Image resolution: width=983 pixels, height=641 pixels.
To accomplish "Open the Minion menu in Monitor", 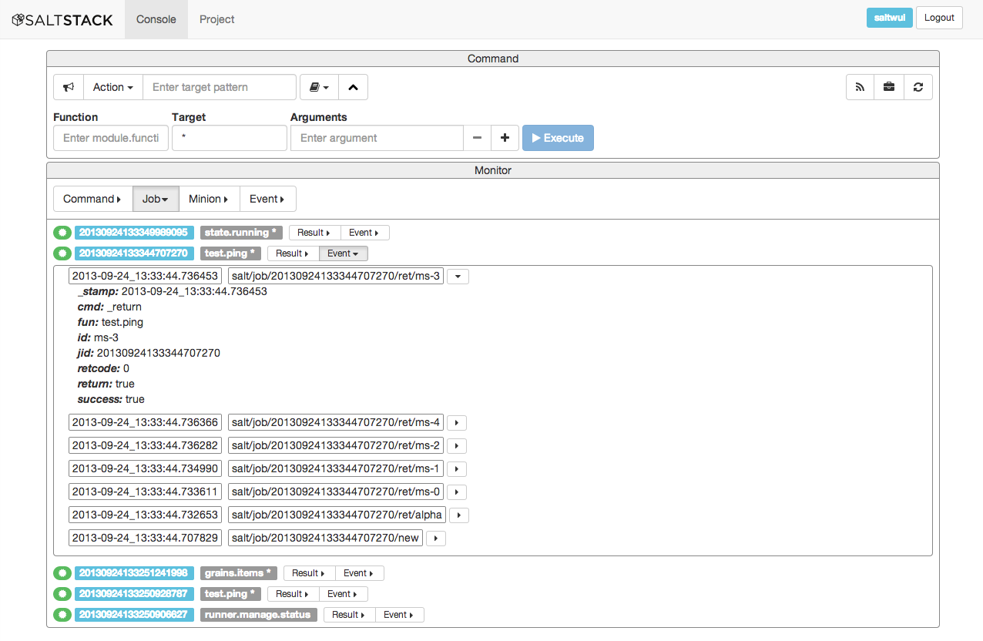I will coord(209,198).
